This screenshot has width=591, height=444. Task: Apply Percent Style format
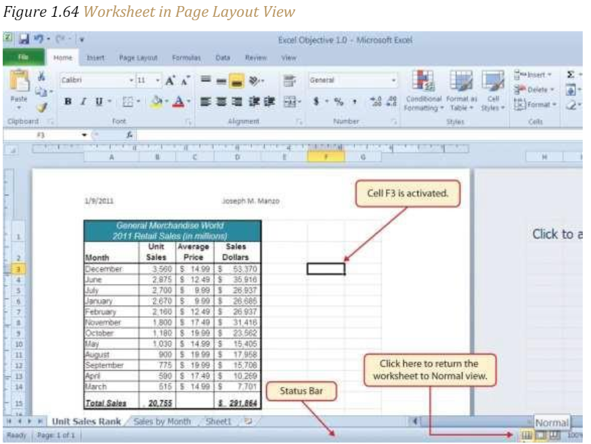339,101
